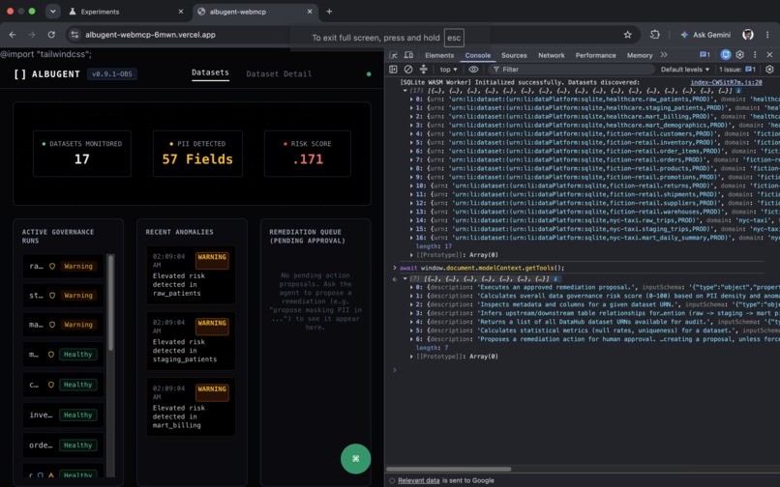
Task: Click the green floating command button
Action: tap(356, 459)
